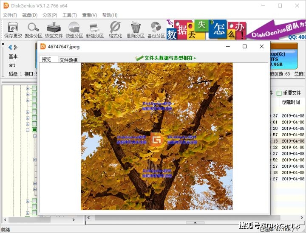The image size is (306, 233).
Task: Launch Recover Files (恢复文件) tool
Action: (x=54, y=29)
